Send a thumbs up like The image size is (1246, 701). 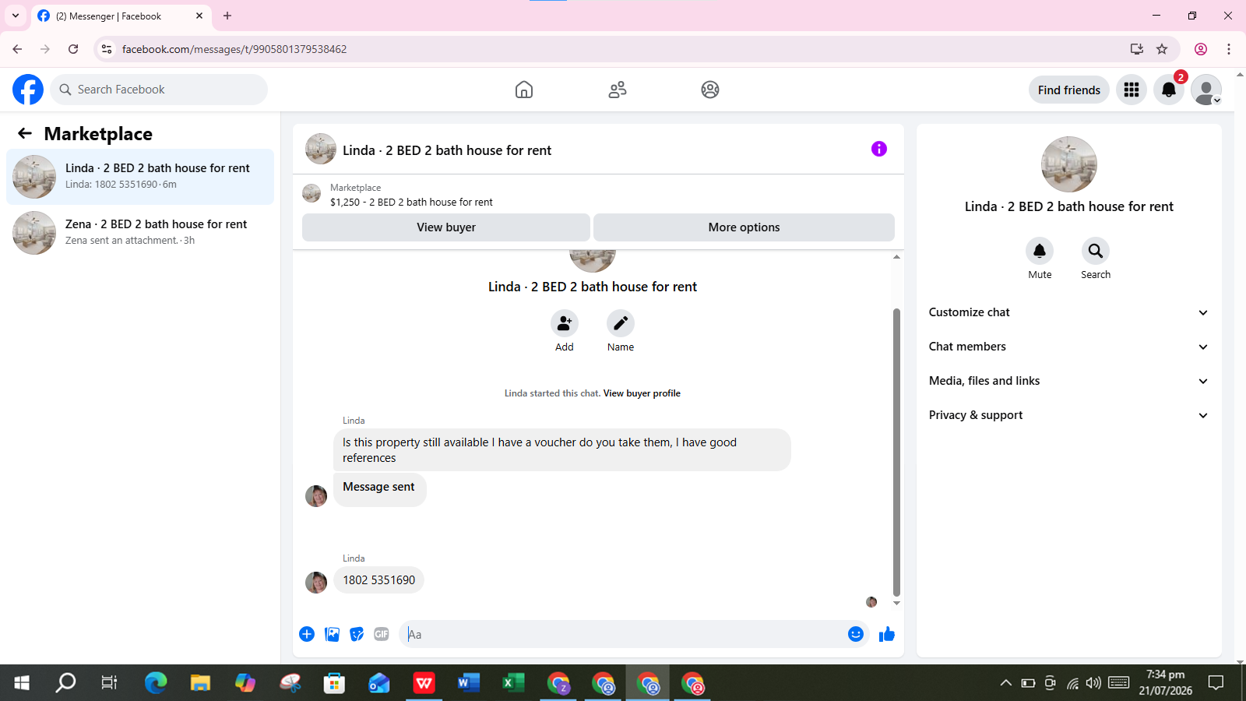[x=887, y=634]
